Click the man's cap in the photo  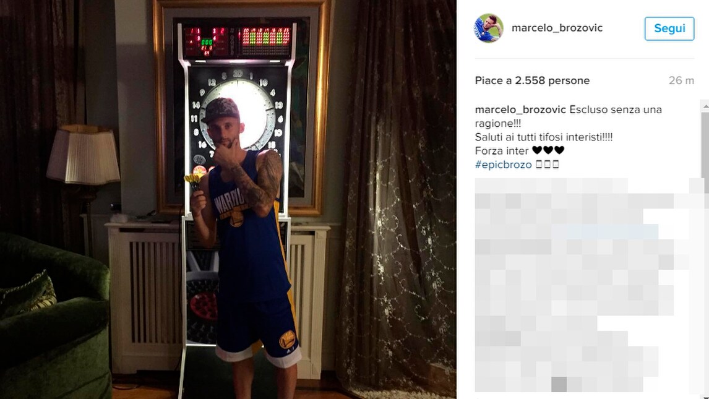[x=220, y=110]
